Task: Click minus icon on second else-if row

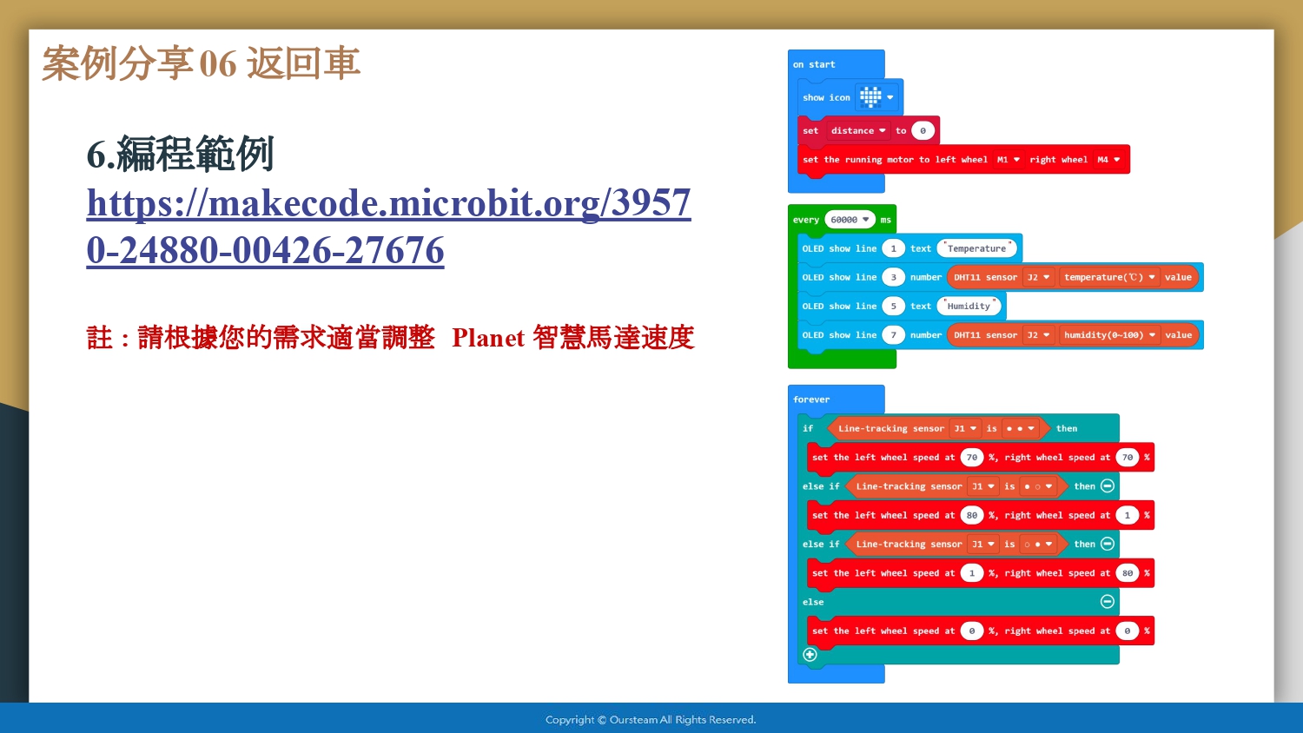Action: [1108, 544]
